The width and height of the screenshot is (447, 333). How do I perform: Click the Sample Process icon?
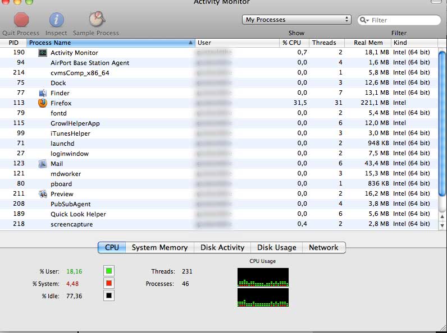(x=97, y=19)
